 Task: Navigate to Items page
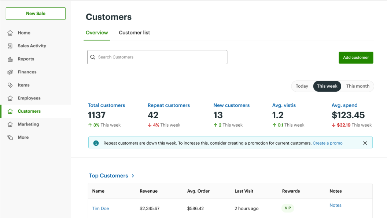(x=23, y=85)
